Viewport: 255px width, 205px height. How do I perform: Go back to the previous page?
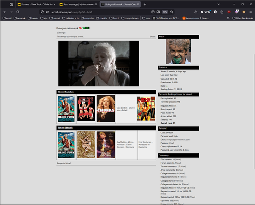(5, 12)
